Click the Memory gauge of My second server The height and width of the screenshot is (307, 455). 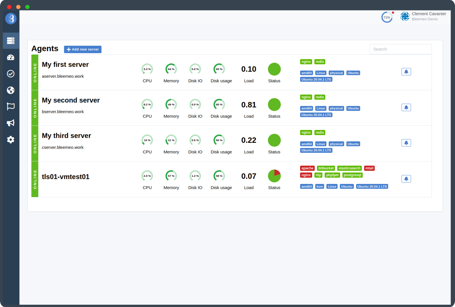[171, 105]
